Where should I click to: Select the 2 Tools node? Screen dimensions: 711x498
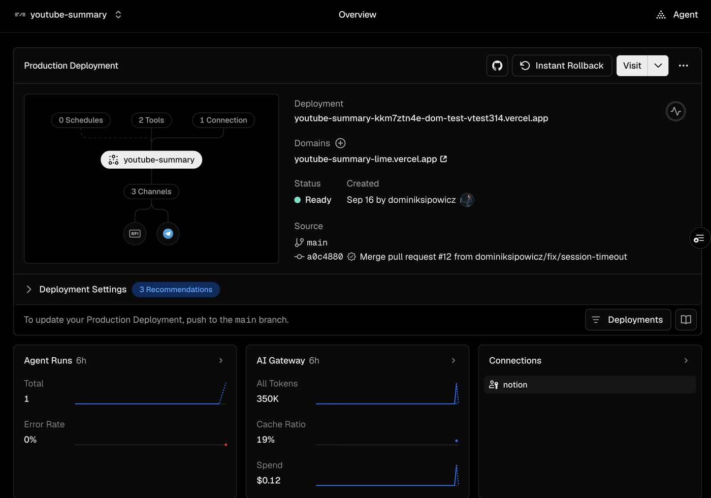tap(151, 120)
